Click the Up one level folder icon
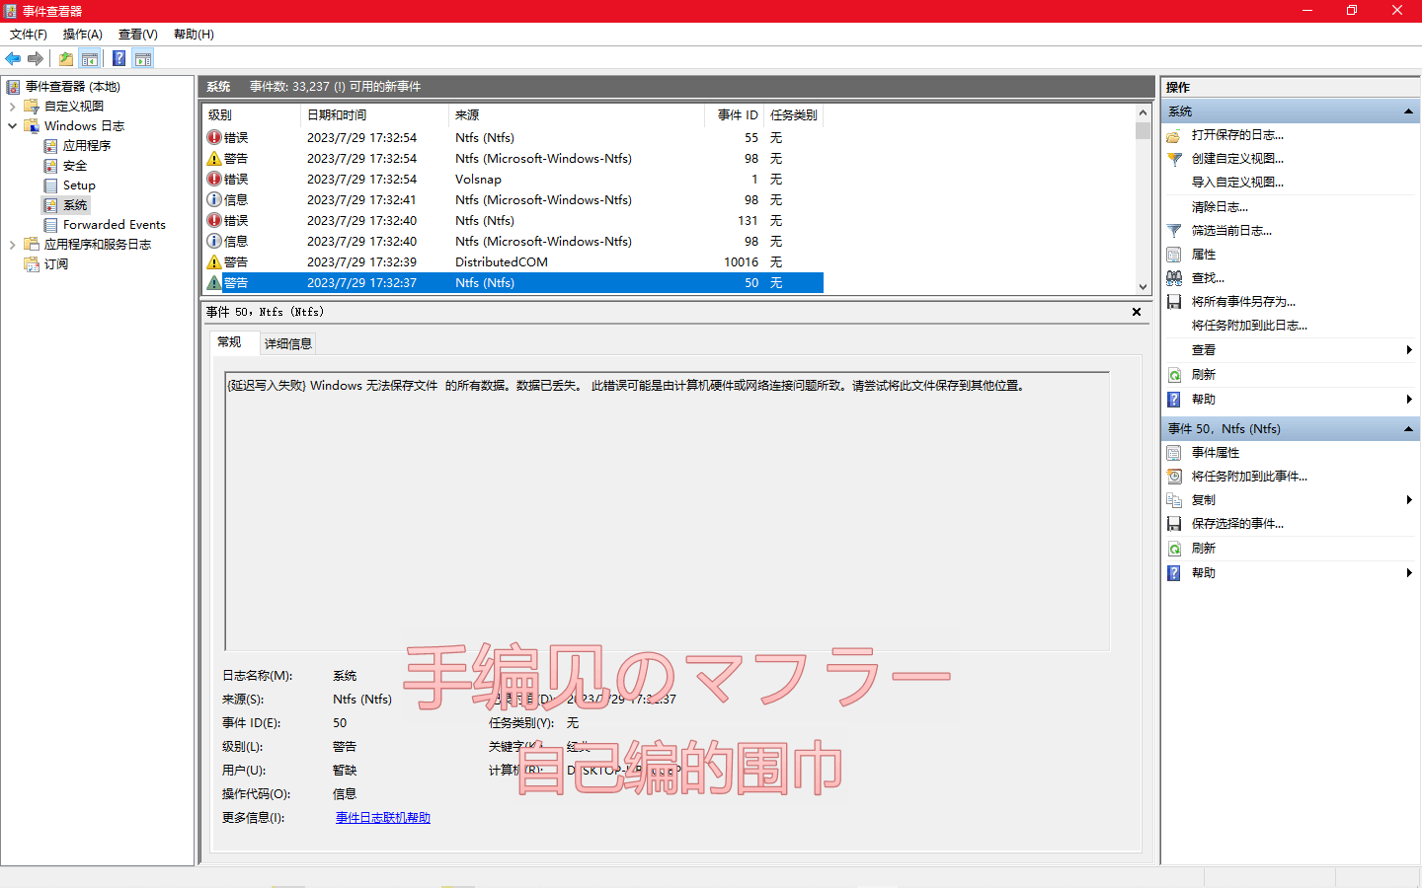 click(65, 58)
